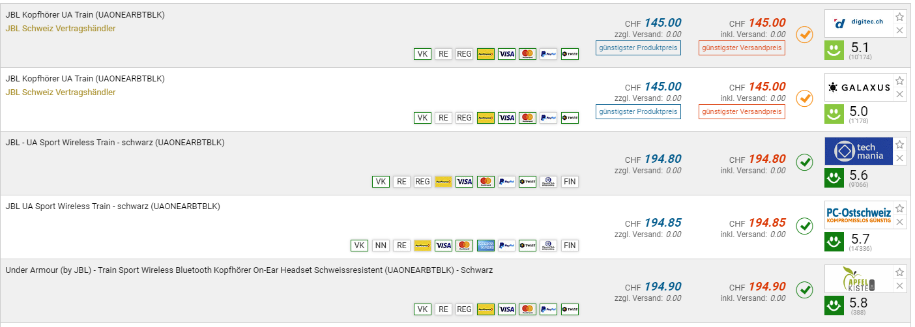Toggle the favorite star for Galaxus
Screen dimensions: 915x327
899,81
